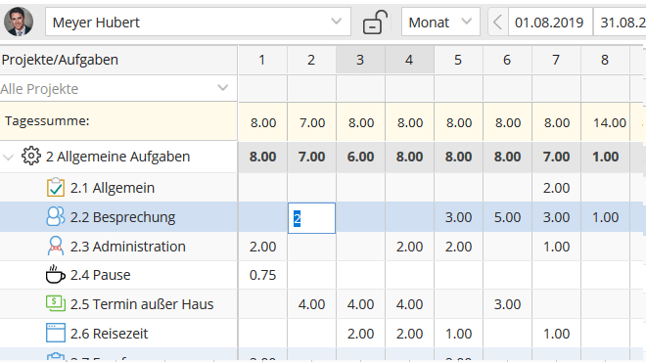Click day 1 column header
646x362 pixels.
[262, 60]
